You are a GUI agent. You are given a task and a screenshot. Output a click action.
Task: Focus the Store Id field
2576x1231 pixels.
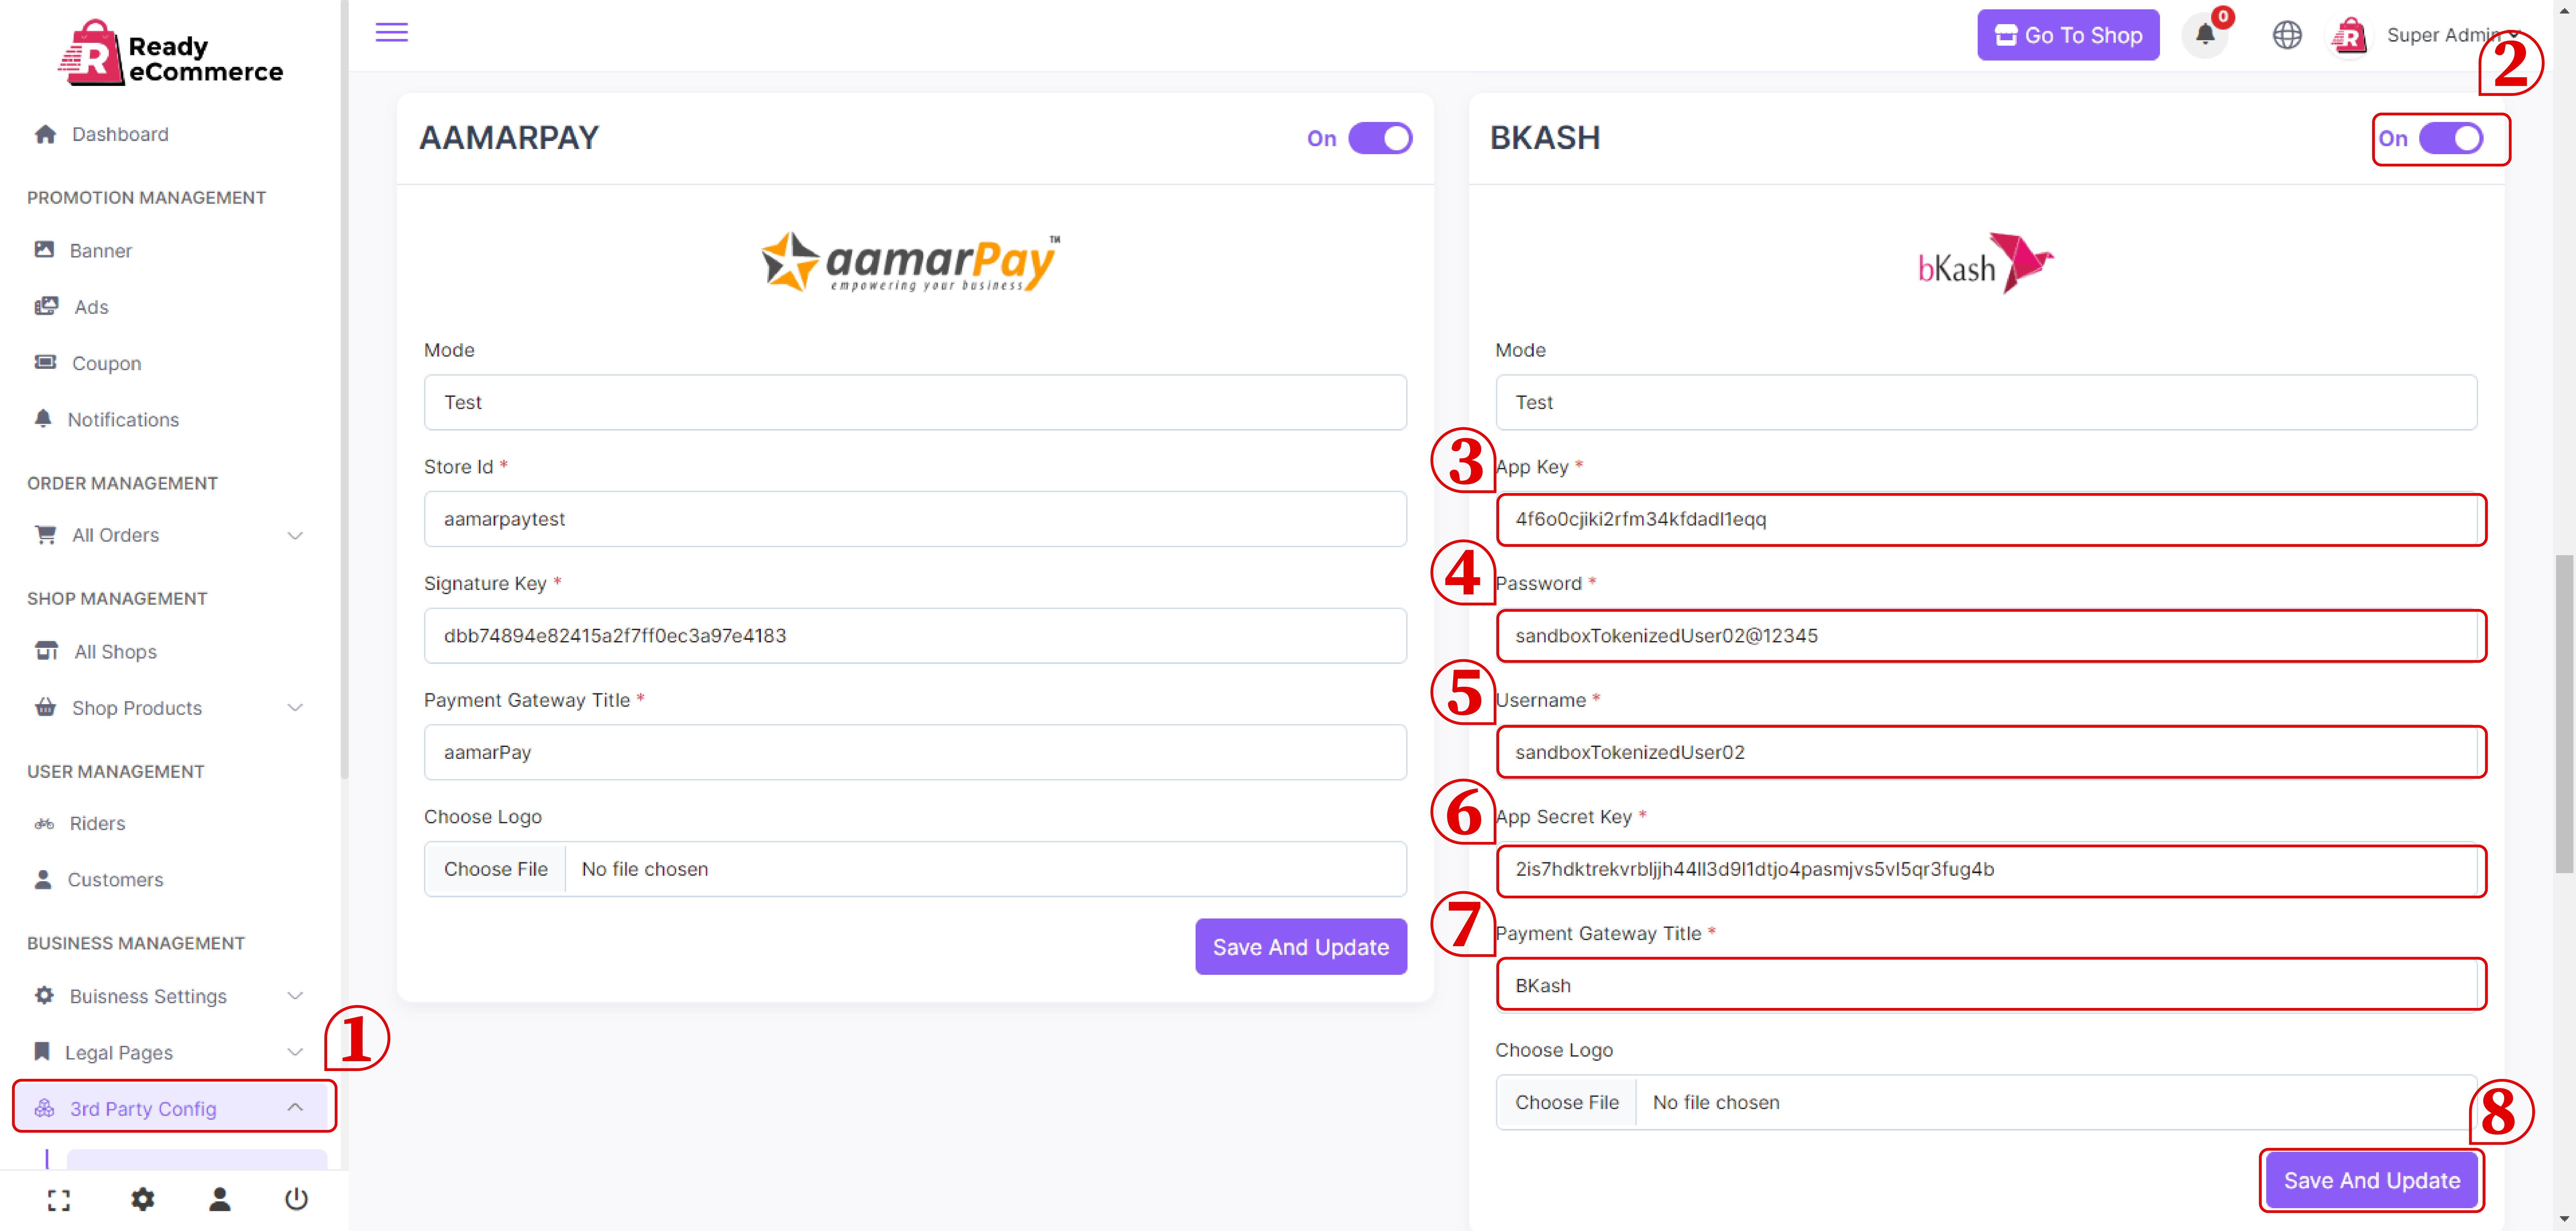point(915,518)
